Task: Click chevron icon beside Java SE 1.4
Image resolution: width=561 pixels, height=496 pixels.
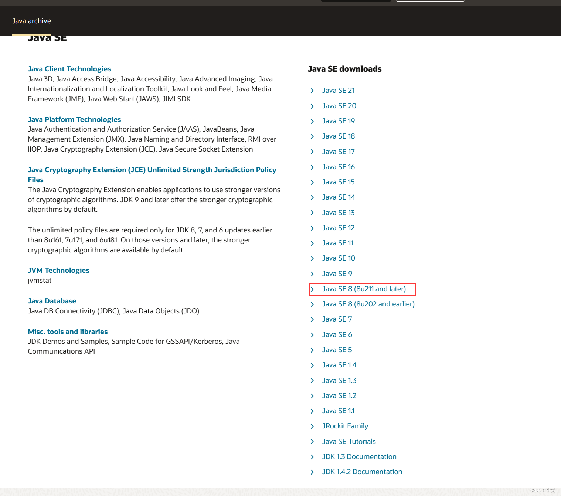Action: click(x=312, y=365)
